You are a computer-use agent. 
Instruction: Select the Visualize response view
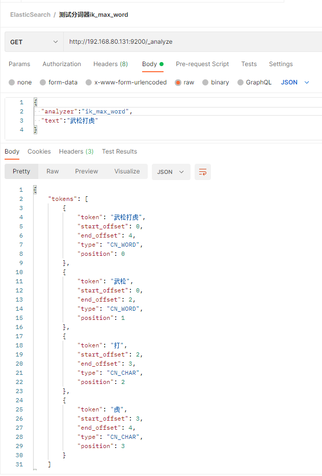pos(127,171)
